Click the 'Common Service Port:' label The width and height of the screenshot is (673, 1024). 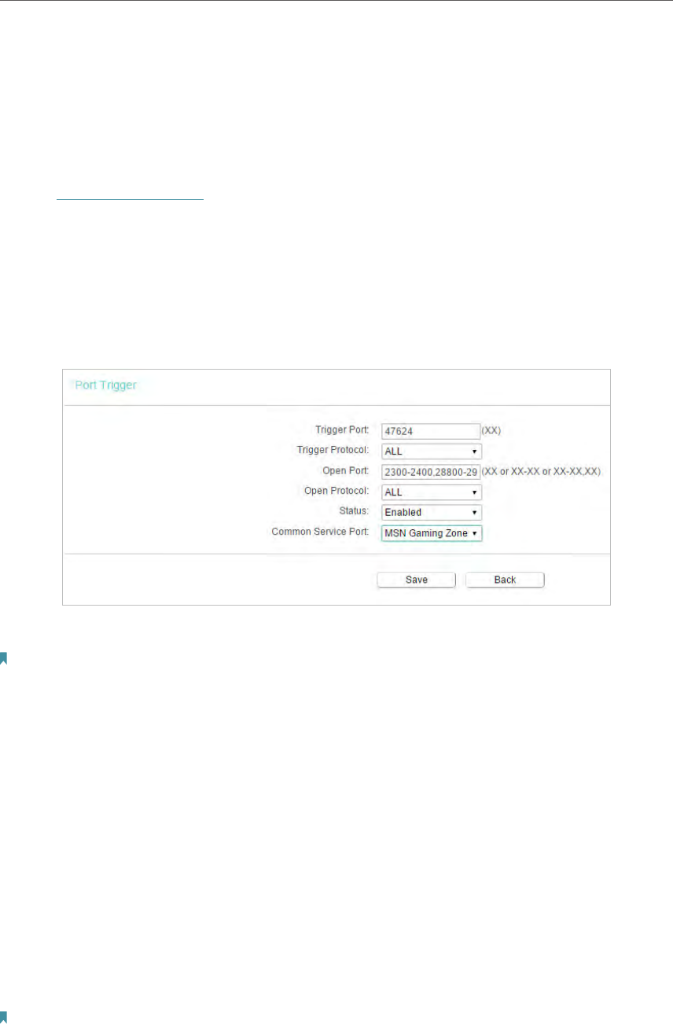coord(320,532)
